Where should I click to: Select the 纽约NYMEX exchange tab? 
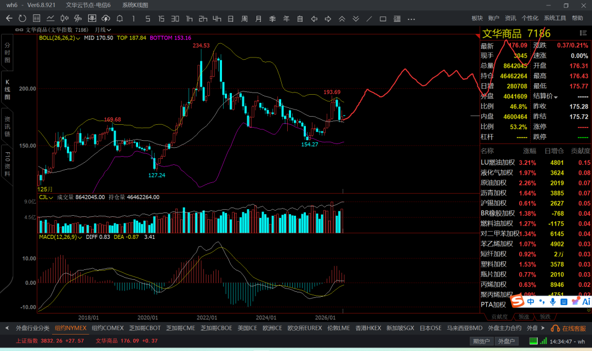[71, 328]
